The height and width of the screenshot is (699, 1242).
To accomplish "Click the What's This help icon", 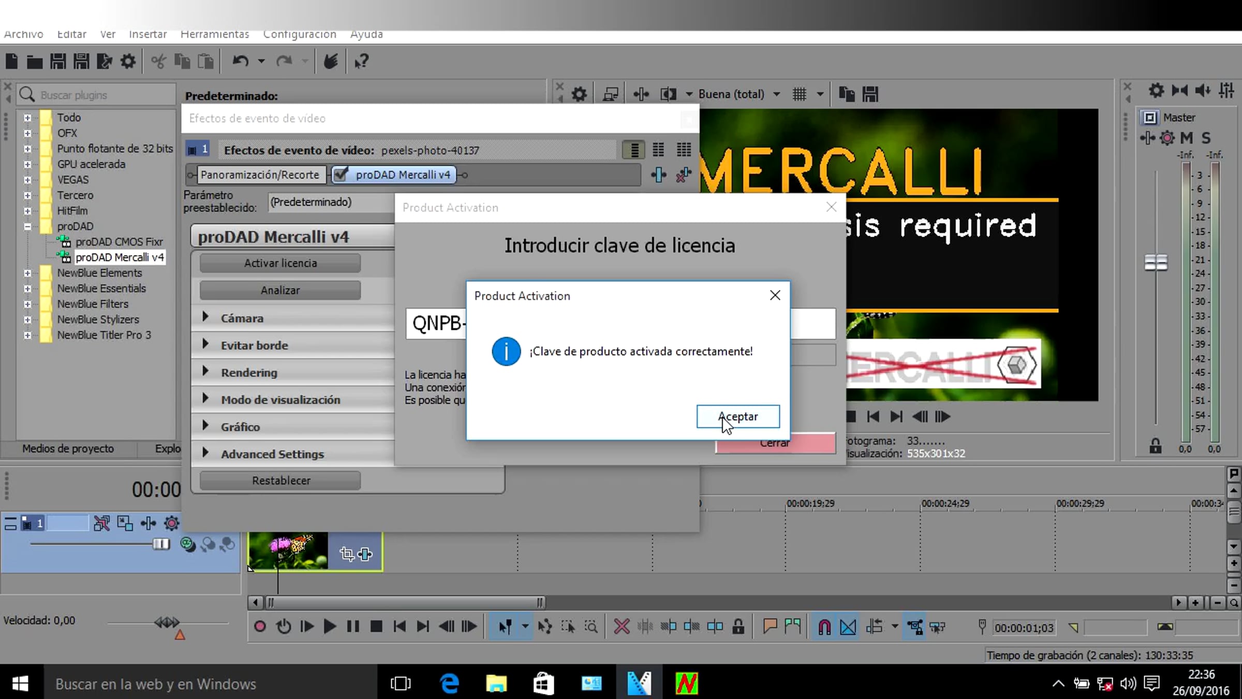I will (361, 62).
